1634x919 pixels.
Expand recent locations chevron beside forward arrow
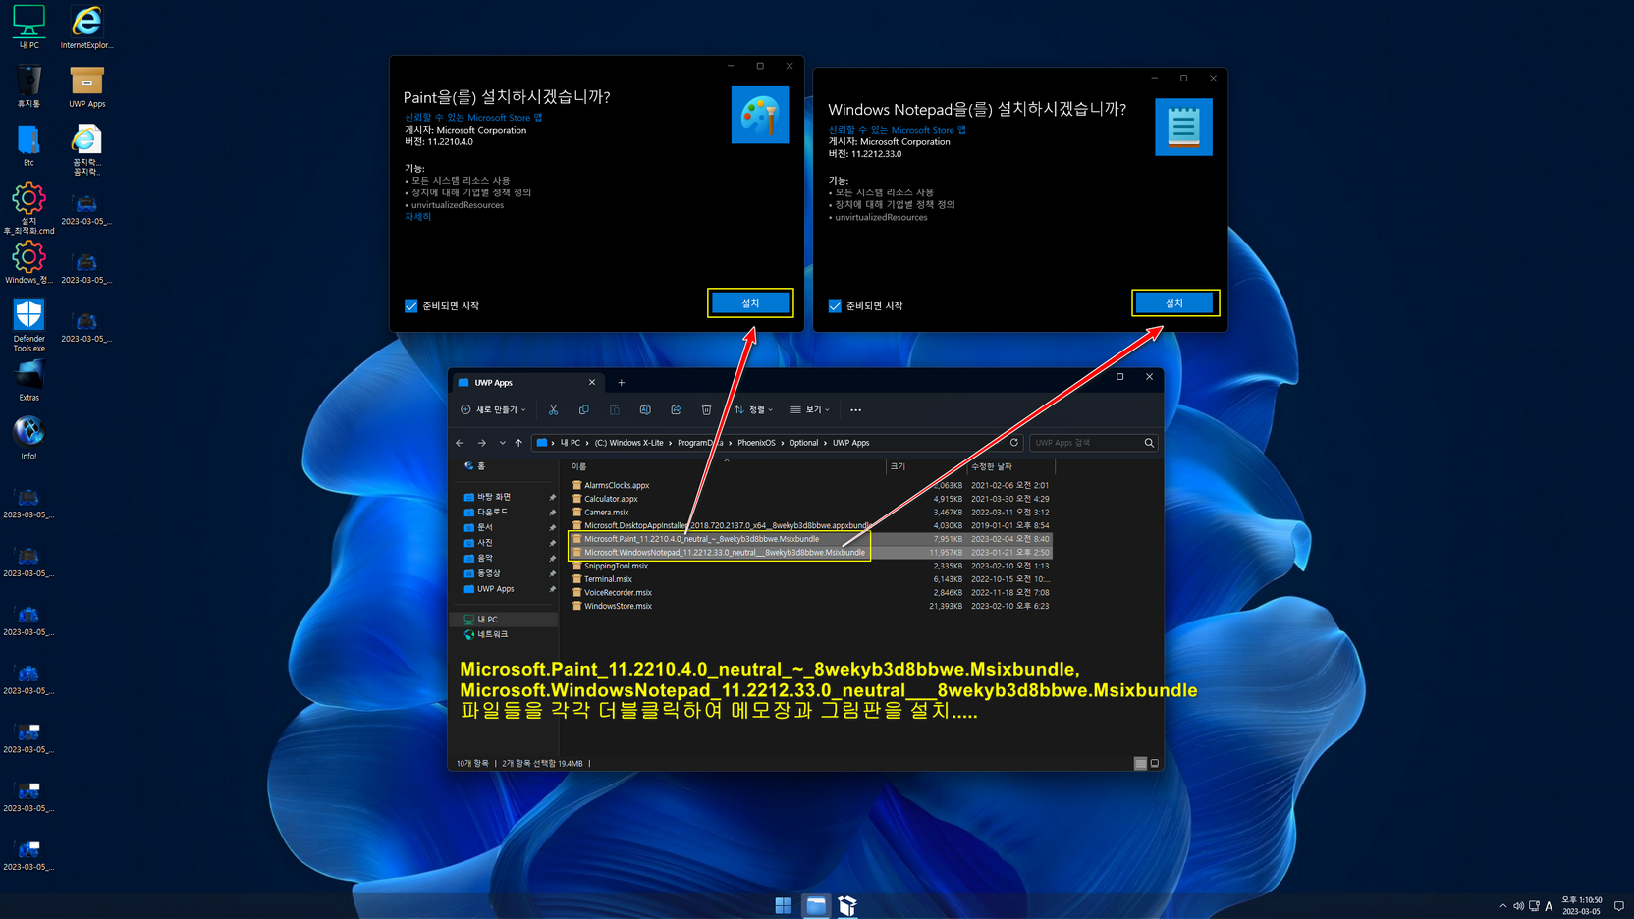[x=502, y=443]
